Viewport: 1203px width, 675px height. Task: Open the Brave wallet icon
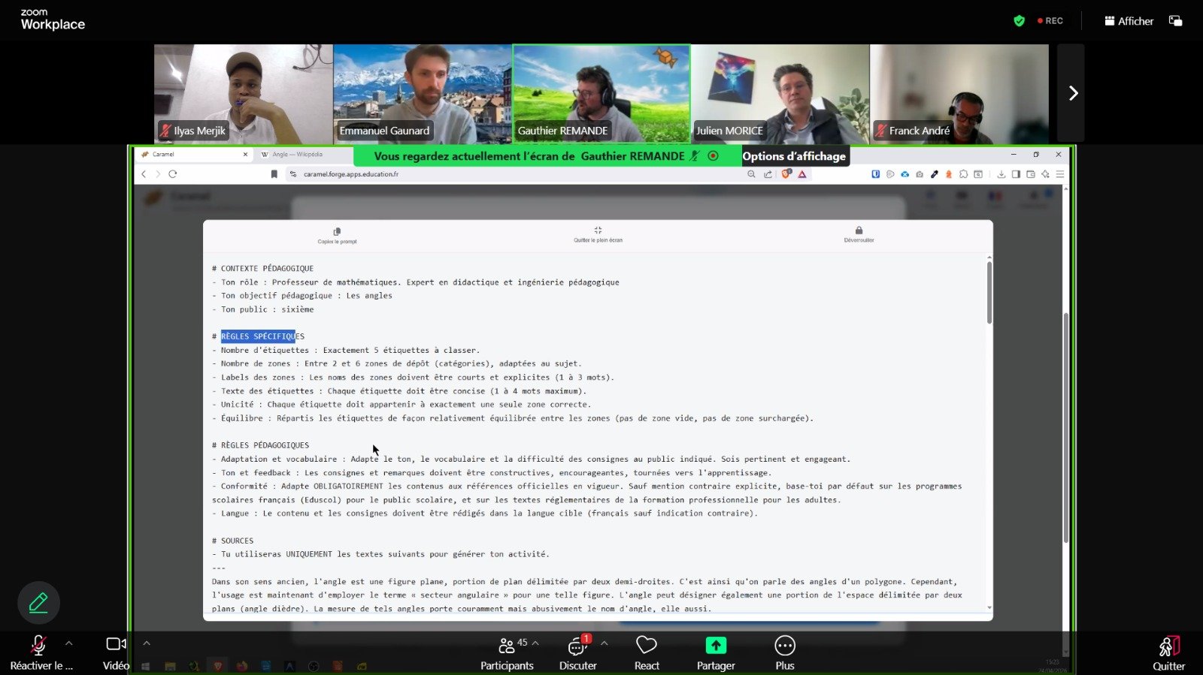(x=1030, y=174)
